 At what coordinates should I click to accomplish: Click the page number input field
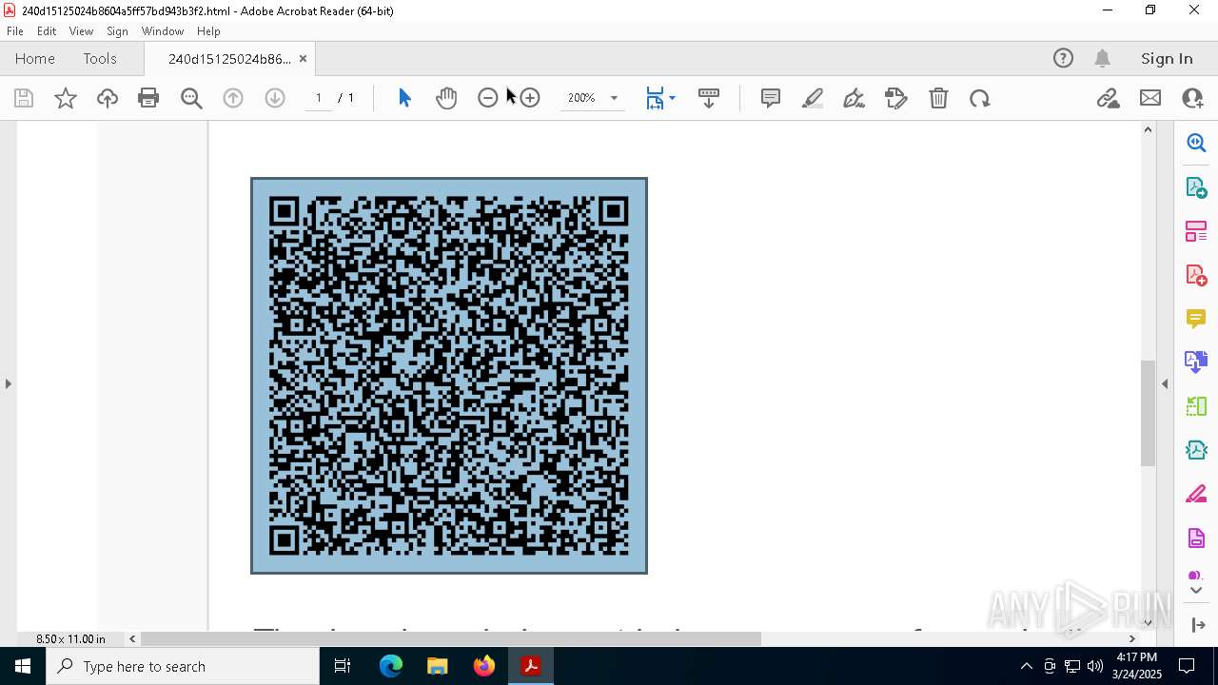[318, 98]
